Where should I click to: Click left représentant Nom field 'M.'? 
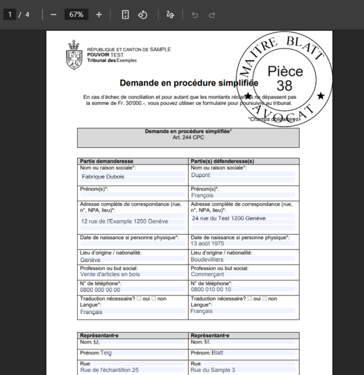139,342
